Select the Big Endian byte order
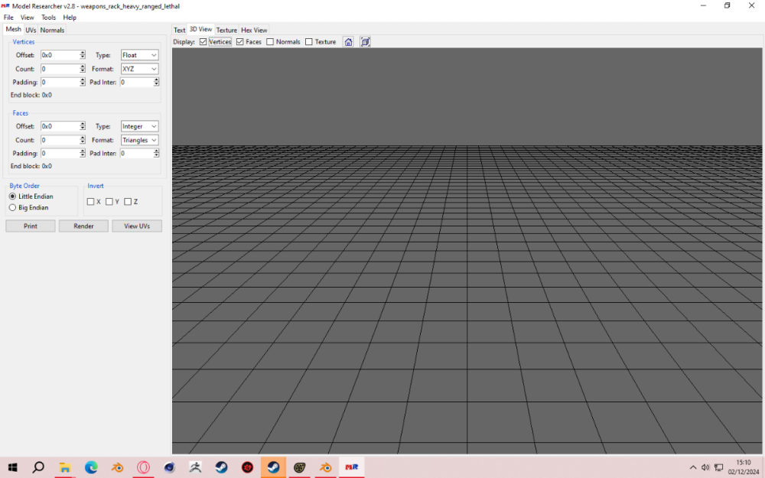 click(13, 207)
